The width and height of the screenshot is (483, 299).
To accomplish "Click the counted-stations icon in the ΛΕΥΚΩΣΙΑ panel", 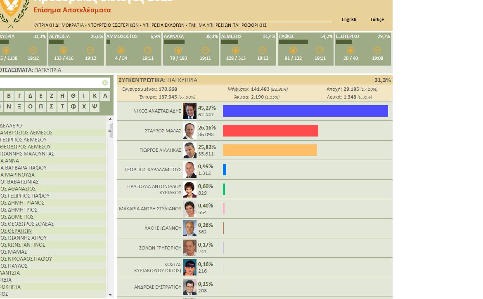I will click(64, 50).
